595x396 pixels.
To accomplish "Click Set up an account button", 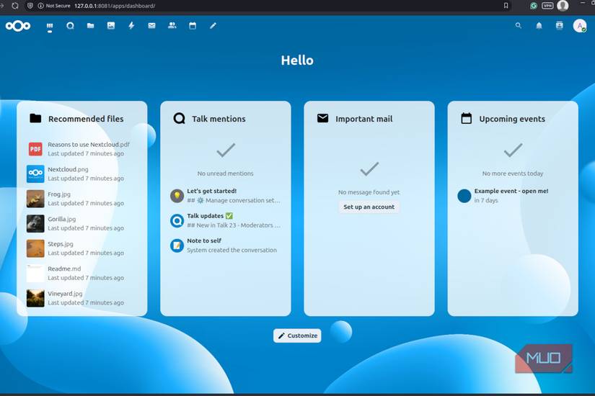I will 369,207.
